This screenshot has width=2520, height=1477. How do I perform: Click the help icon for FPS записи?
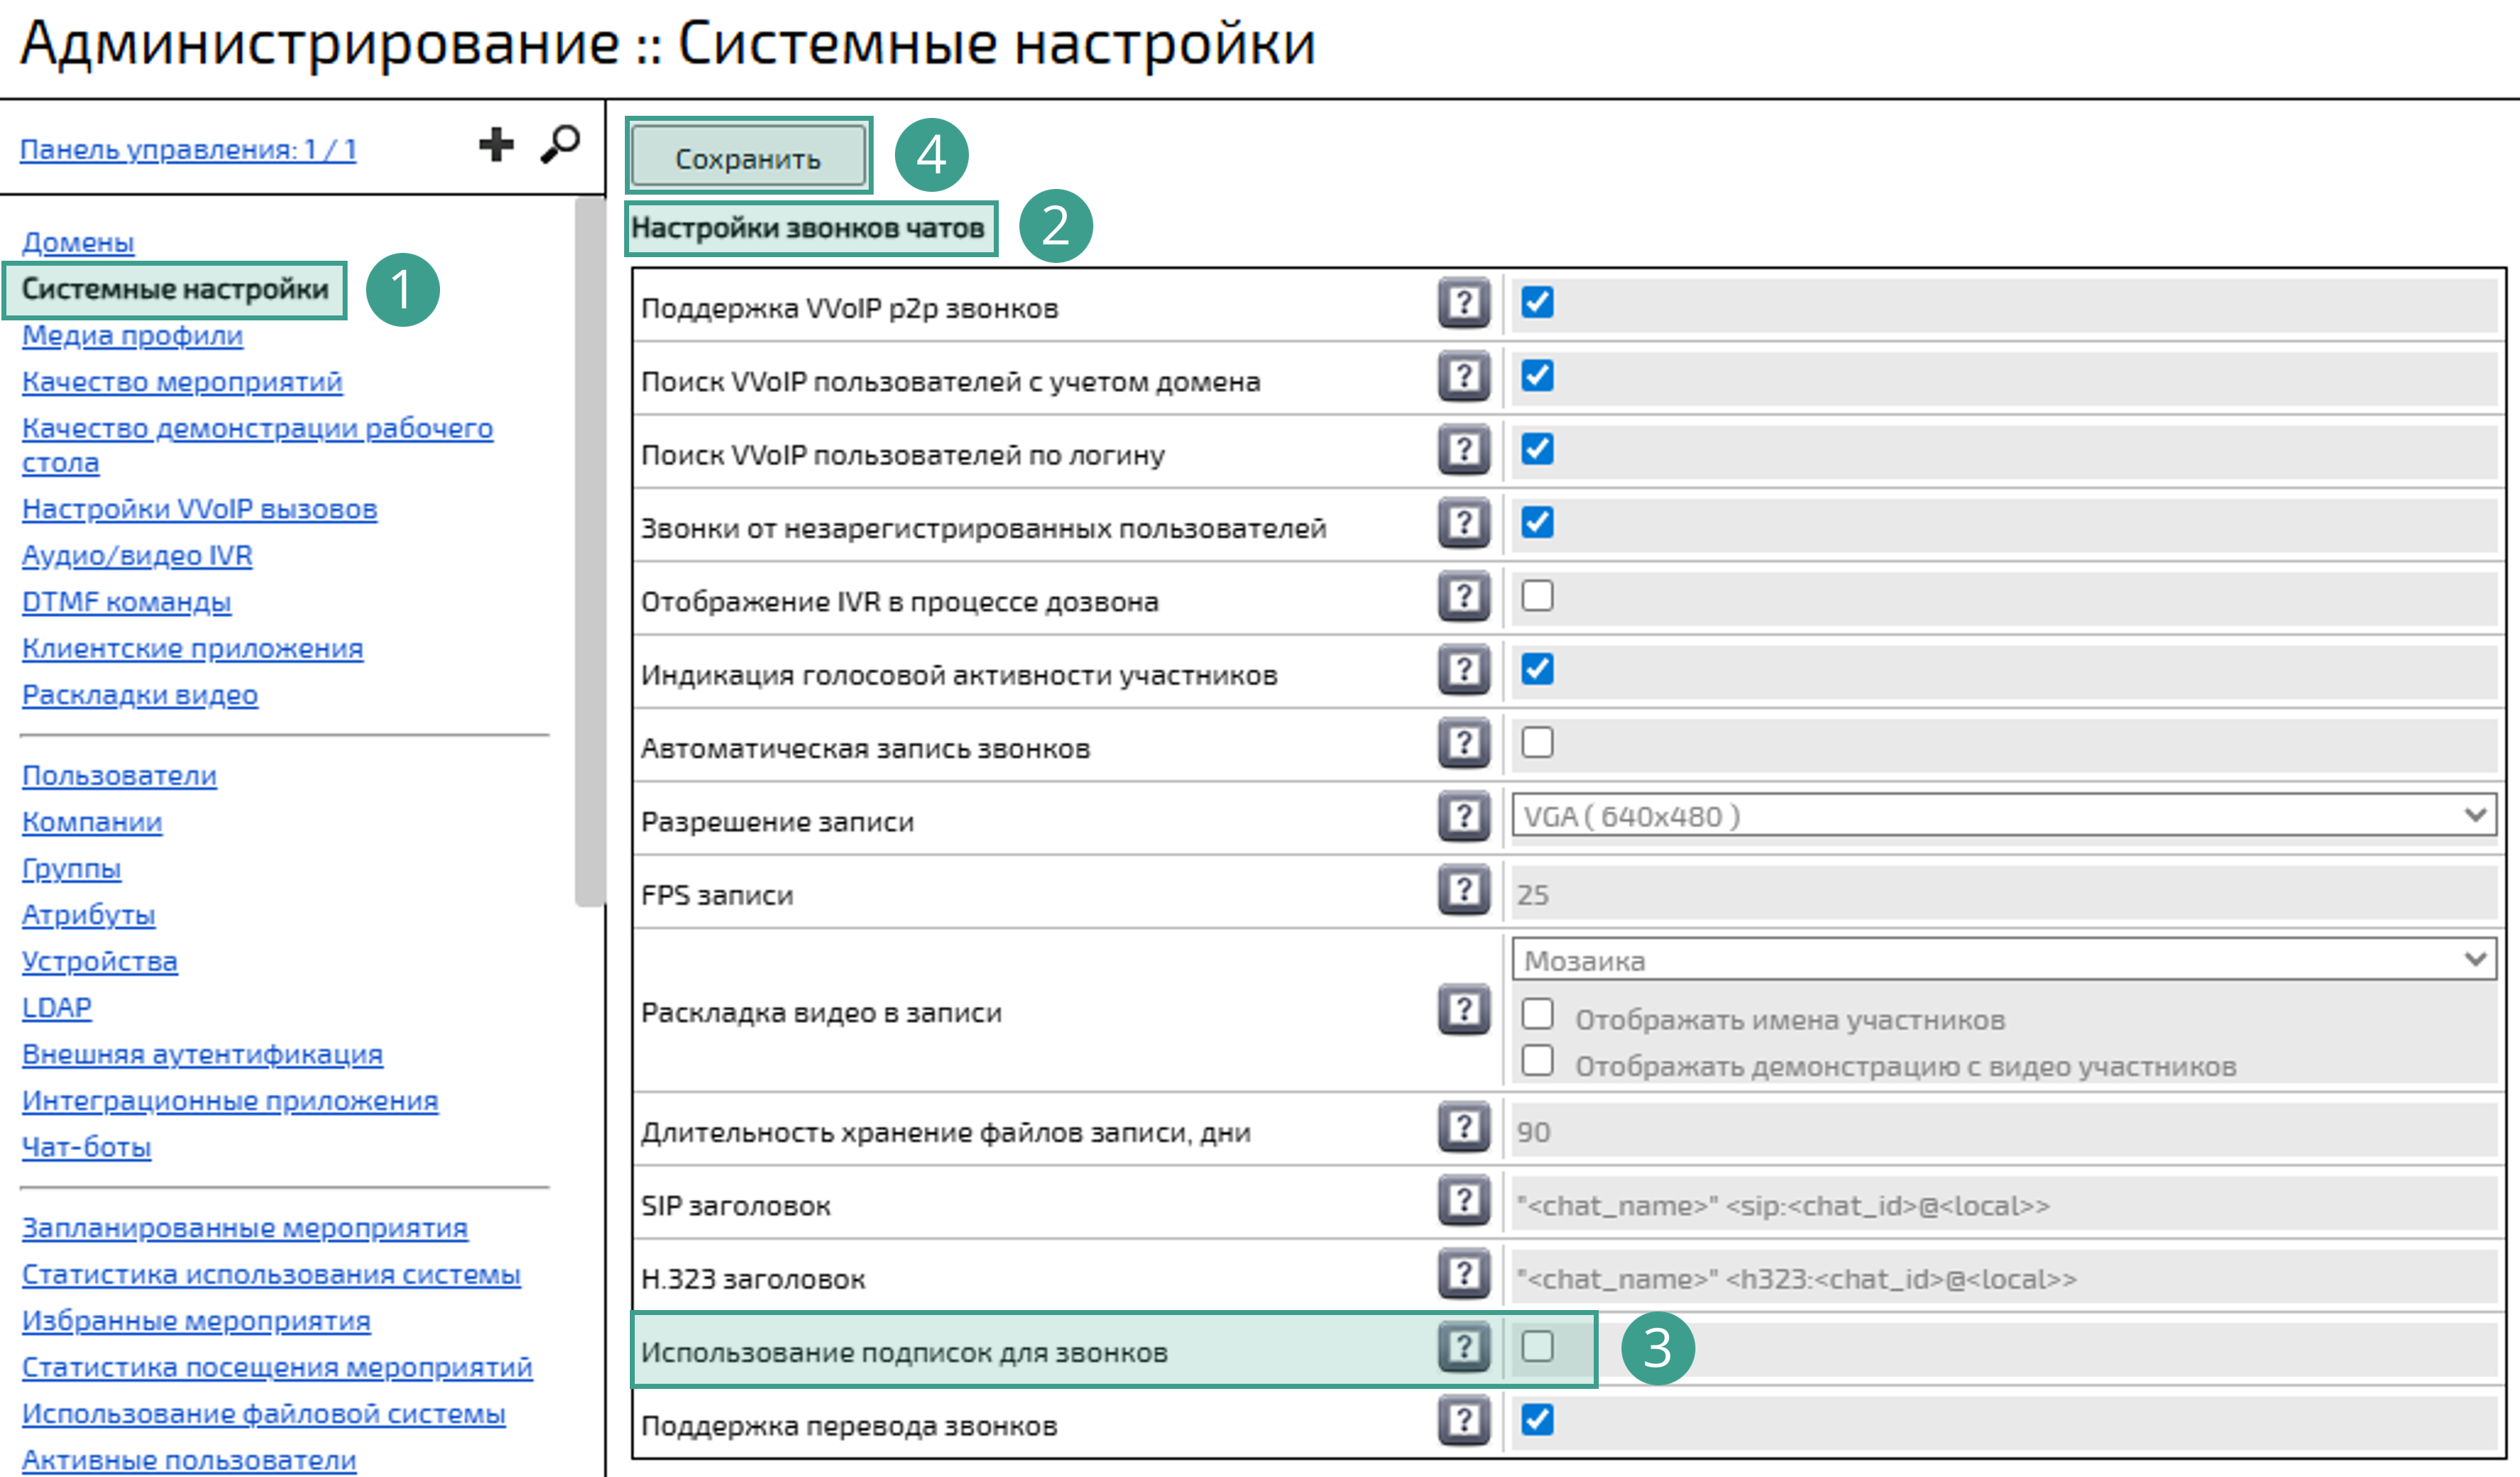click(x=1462, y=888)
